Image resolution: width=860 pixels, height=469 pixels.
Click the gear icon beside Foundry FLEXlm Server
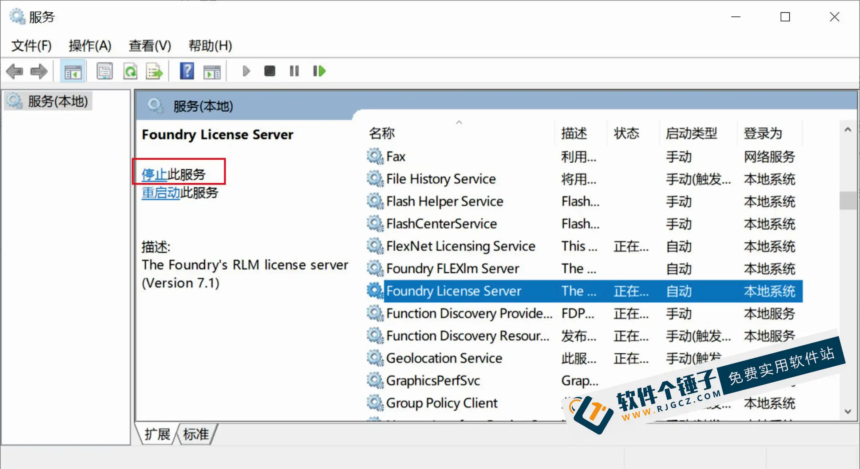click(375, 269)
